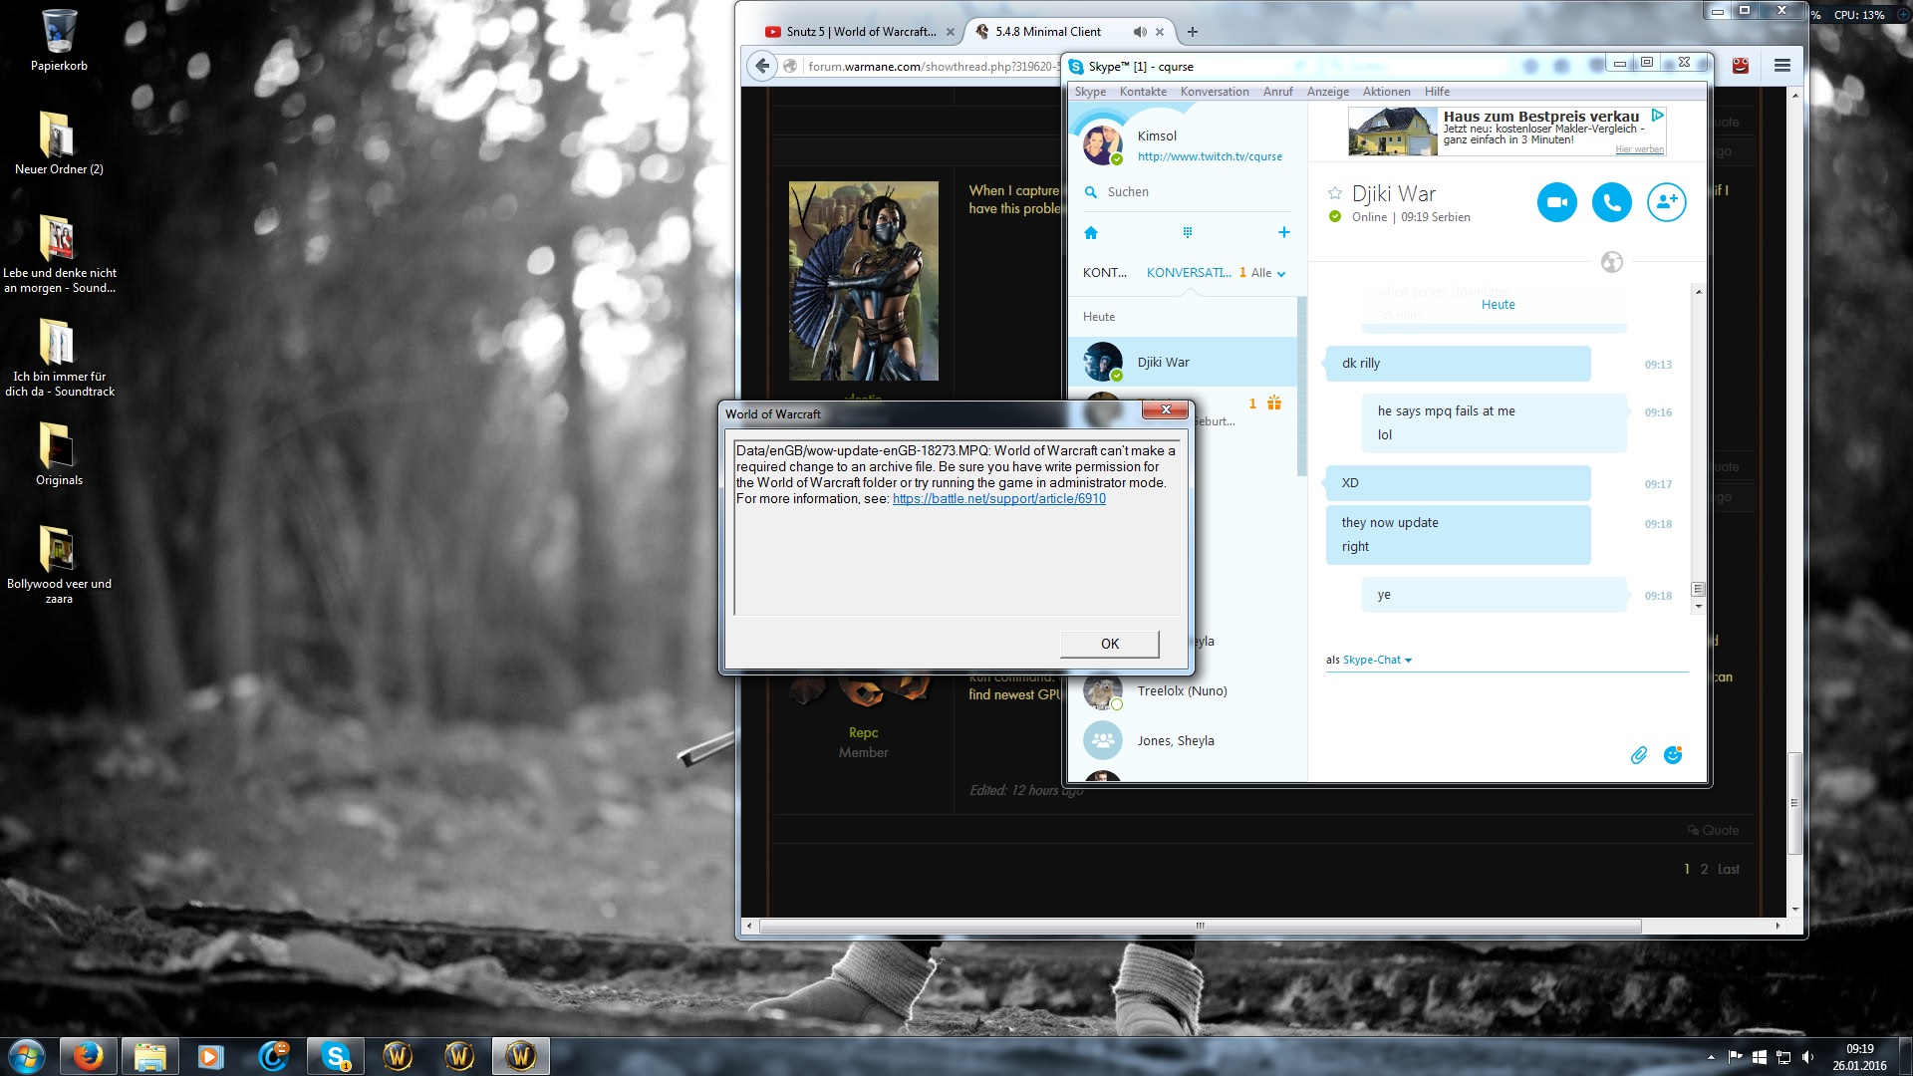Switch to the KONVERSATI... tab
The image size is (1913, 1076).
point(1189,273)
